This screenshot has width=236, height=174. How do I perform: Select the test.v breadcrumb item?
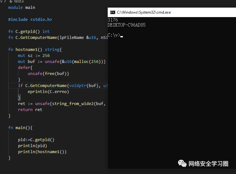point(19,1)
